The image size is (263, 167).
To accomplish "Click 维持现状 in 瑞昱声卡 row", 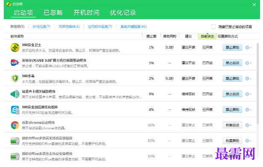I will coord(188,94).
